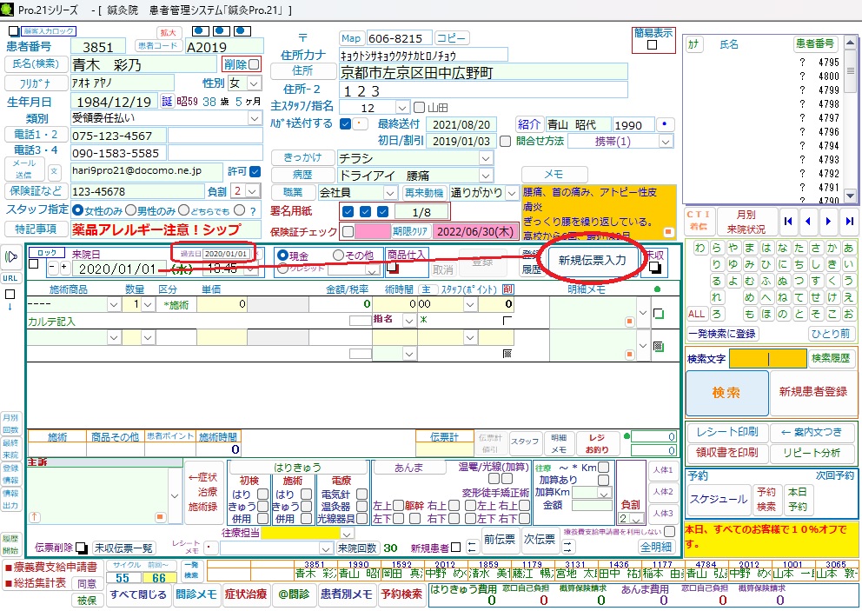Open the 性別 dropdown
Image resolution: width=862 pixels, height=611 pixels.
pos(254,83)
